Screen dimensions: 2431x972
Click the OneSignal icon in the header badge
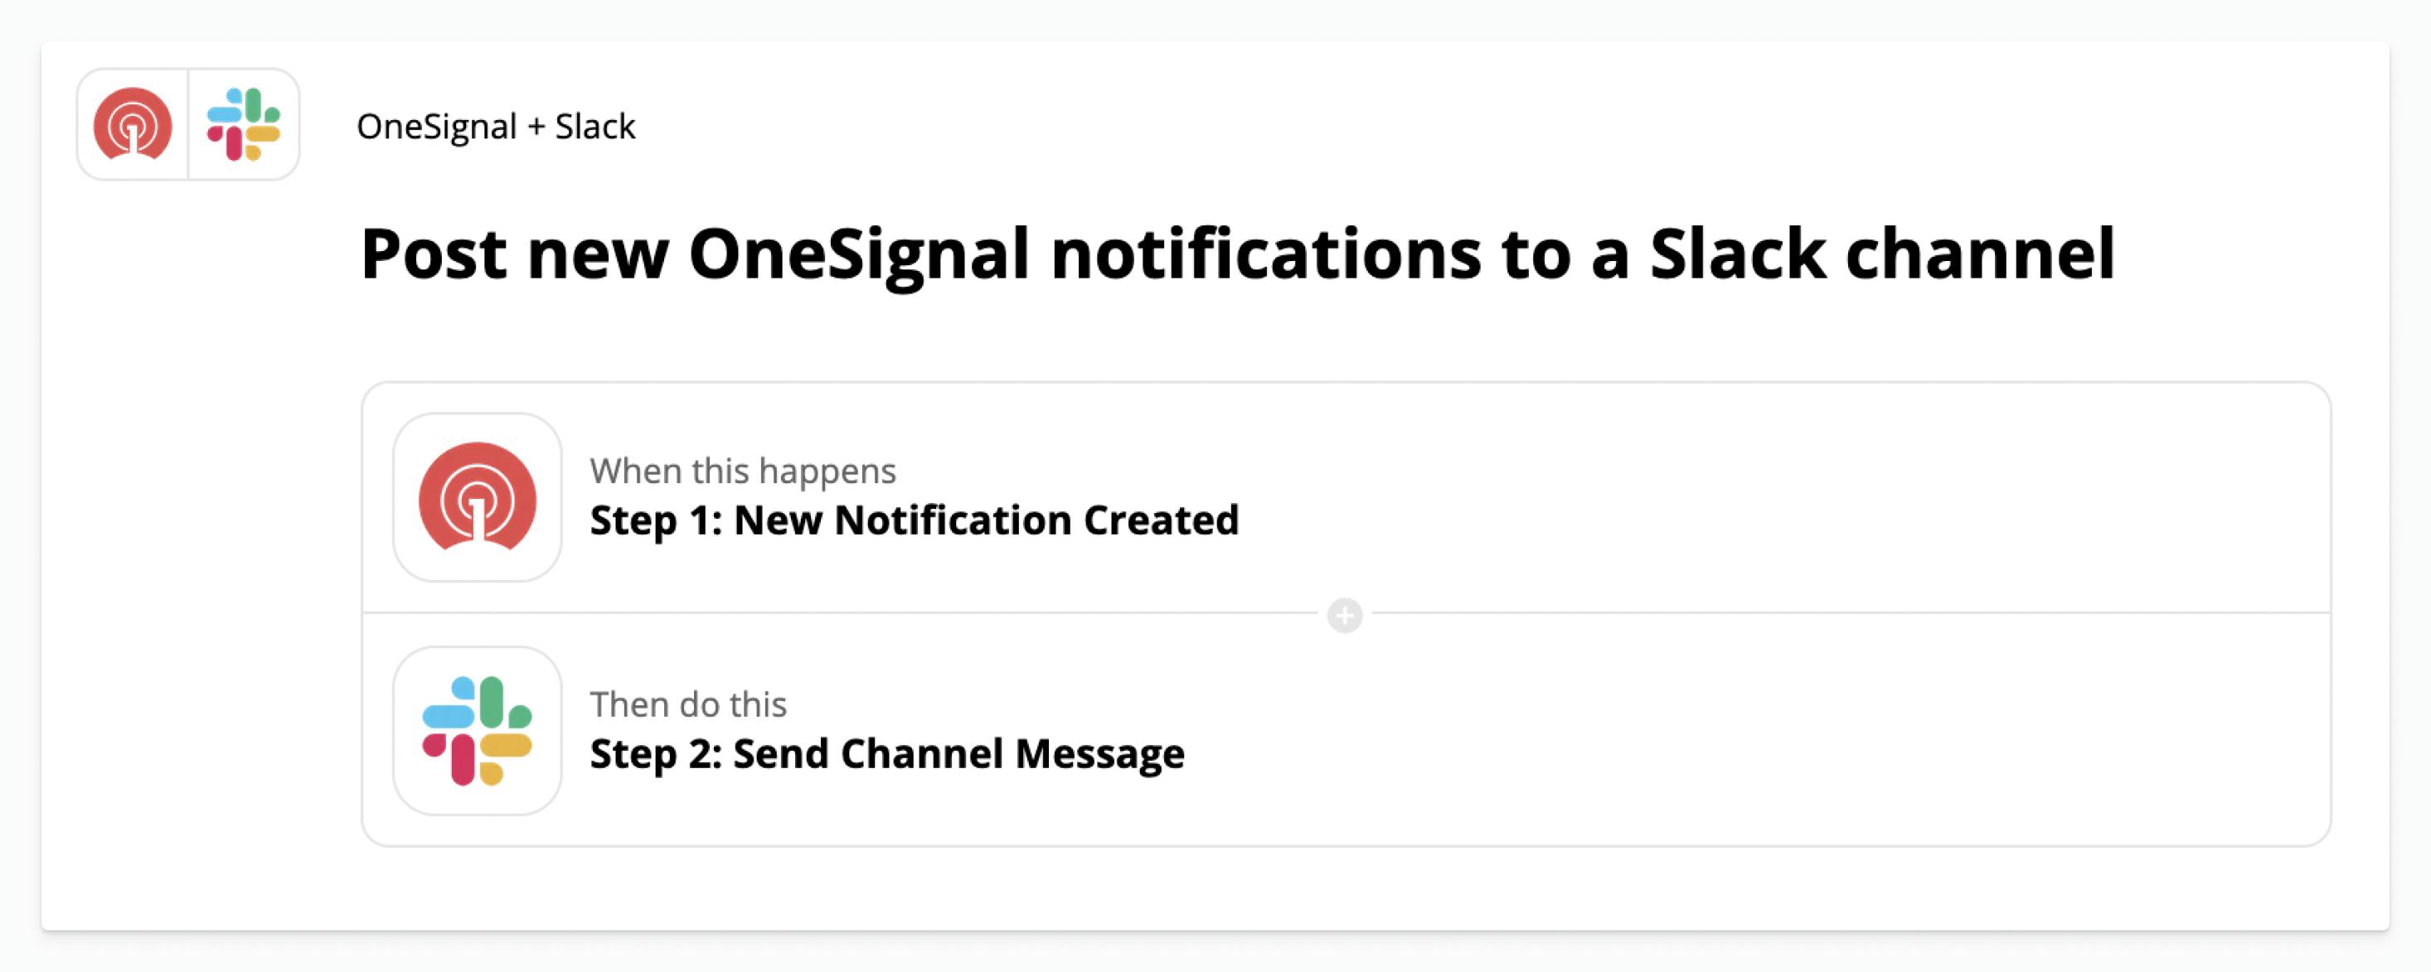click(x=132, y=124)
